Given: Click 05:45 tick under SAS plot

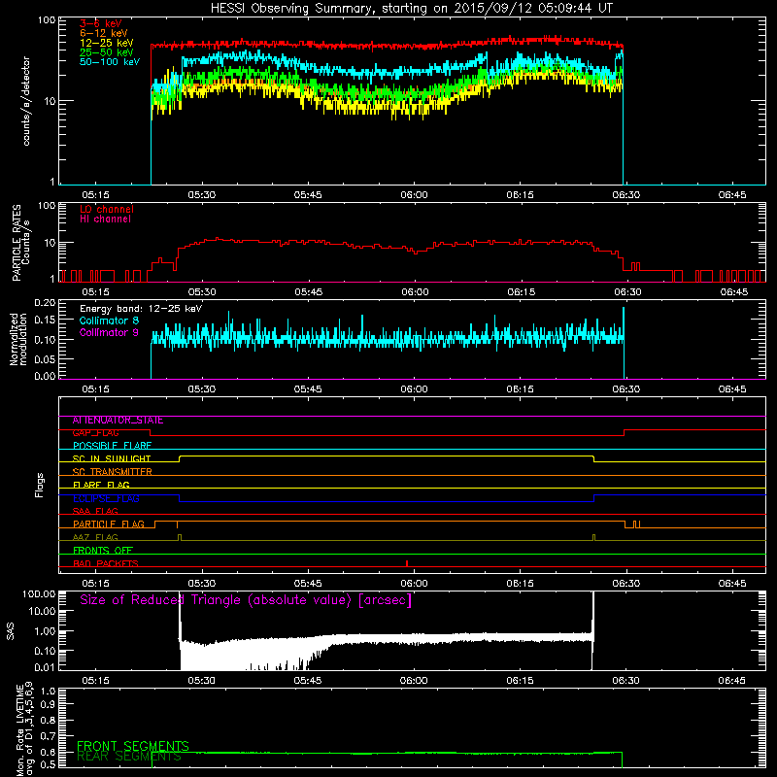Looking at the screenshot, I should point(308,681).
